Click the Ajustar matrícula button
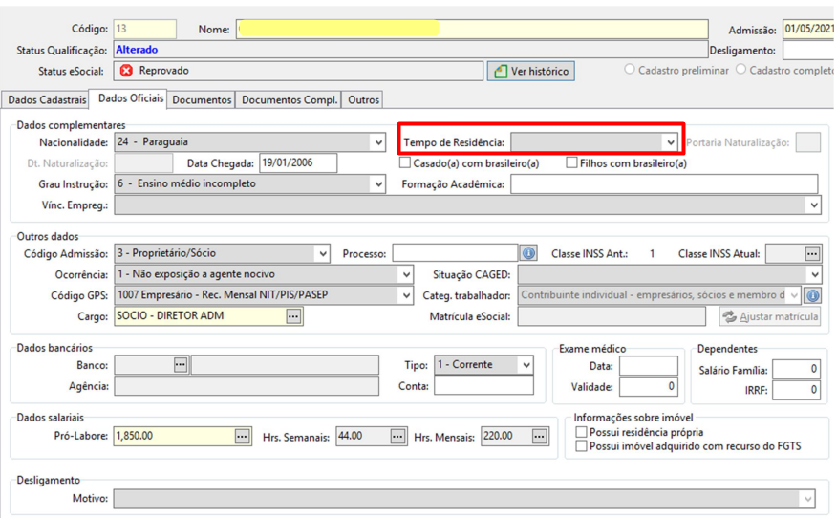The width and height of the screenshot is (837, 518). point(770,316)
